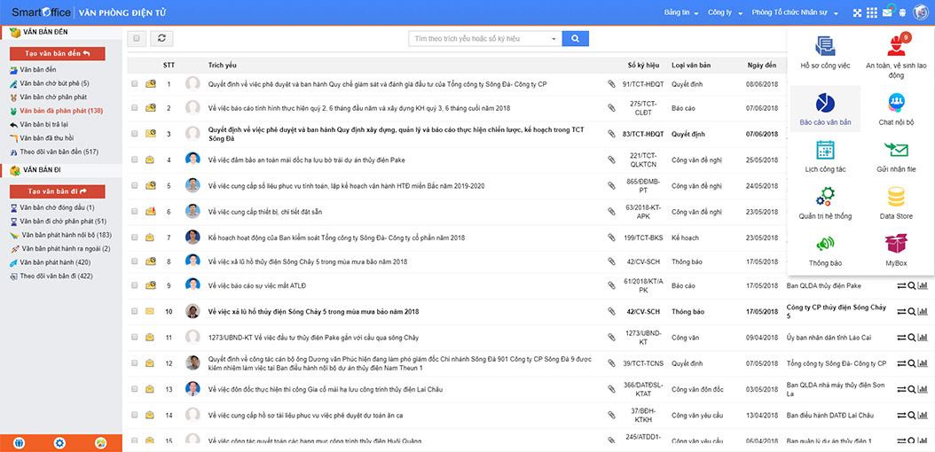Click envelope status icon of row 10

150,311
